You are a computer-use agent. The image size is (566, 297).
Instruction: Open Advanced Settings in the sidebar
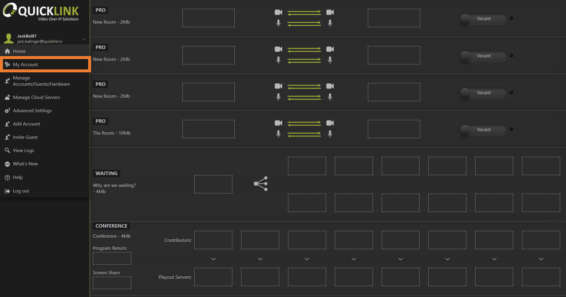click(32, 110)
